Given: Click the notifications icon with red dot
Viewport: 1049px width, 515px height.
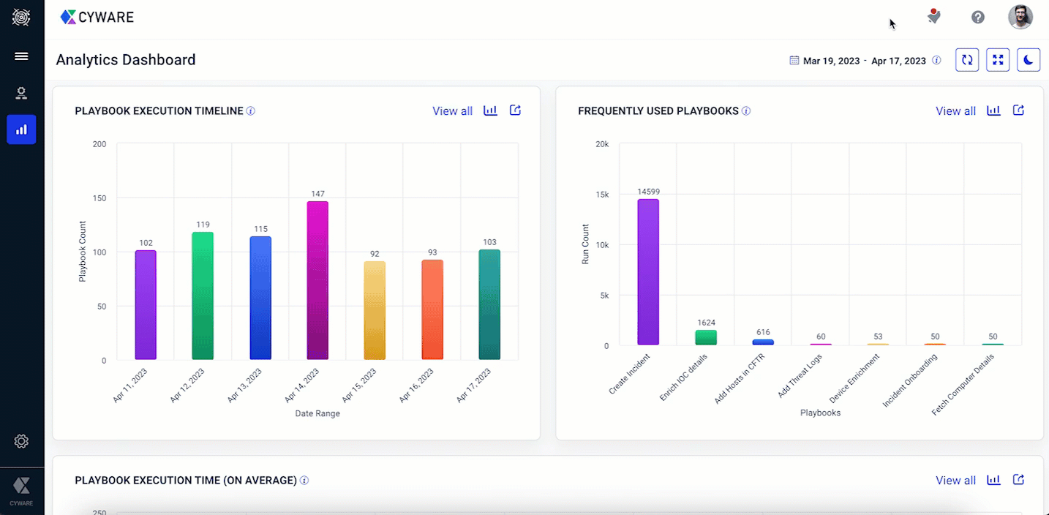Looking at the screenshot, I should click(x=933, y=17).
